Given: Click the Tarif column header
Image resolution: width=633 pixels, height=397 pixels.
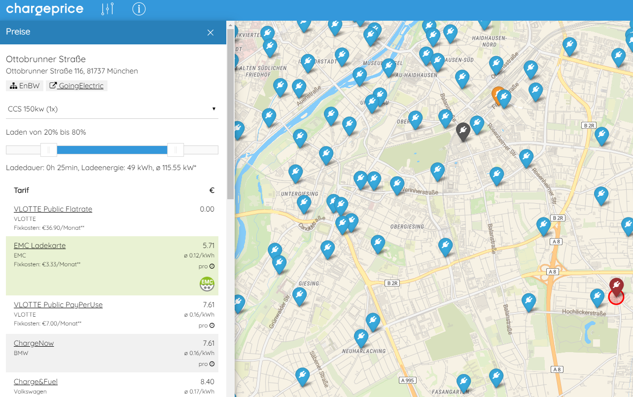Looking at the screenshot, I should click(x=22, y=190).
